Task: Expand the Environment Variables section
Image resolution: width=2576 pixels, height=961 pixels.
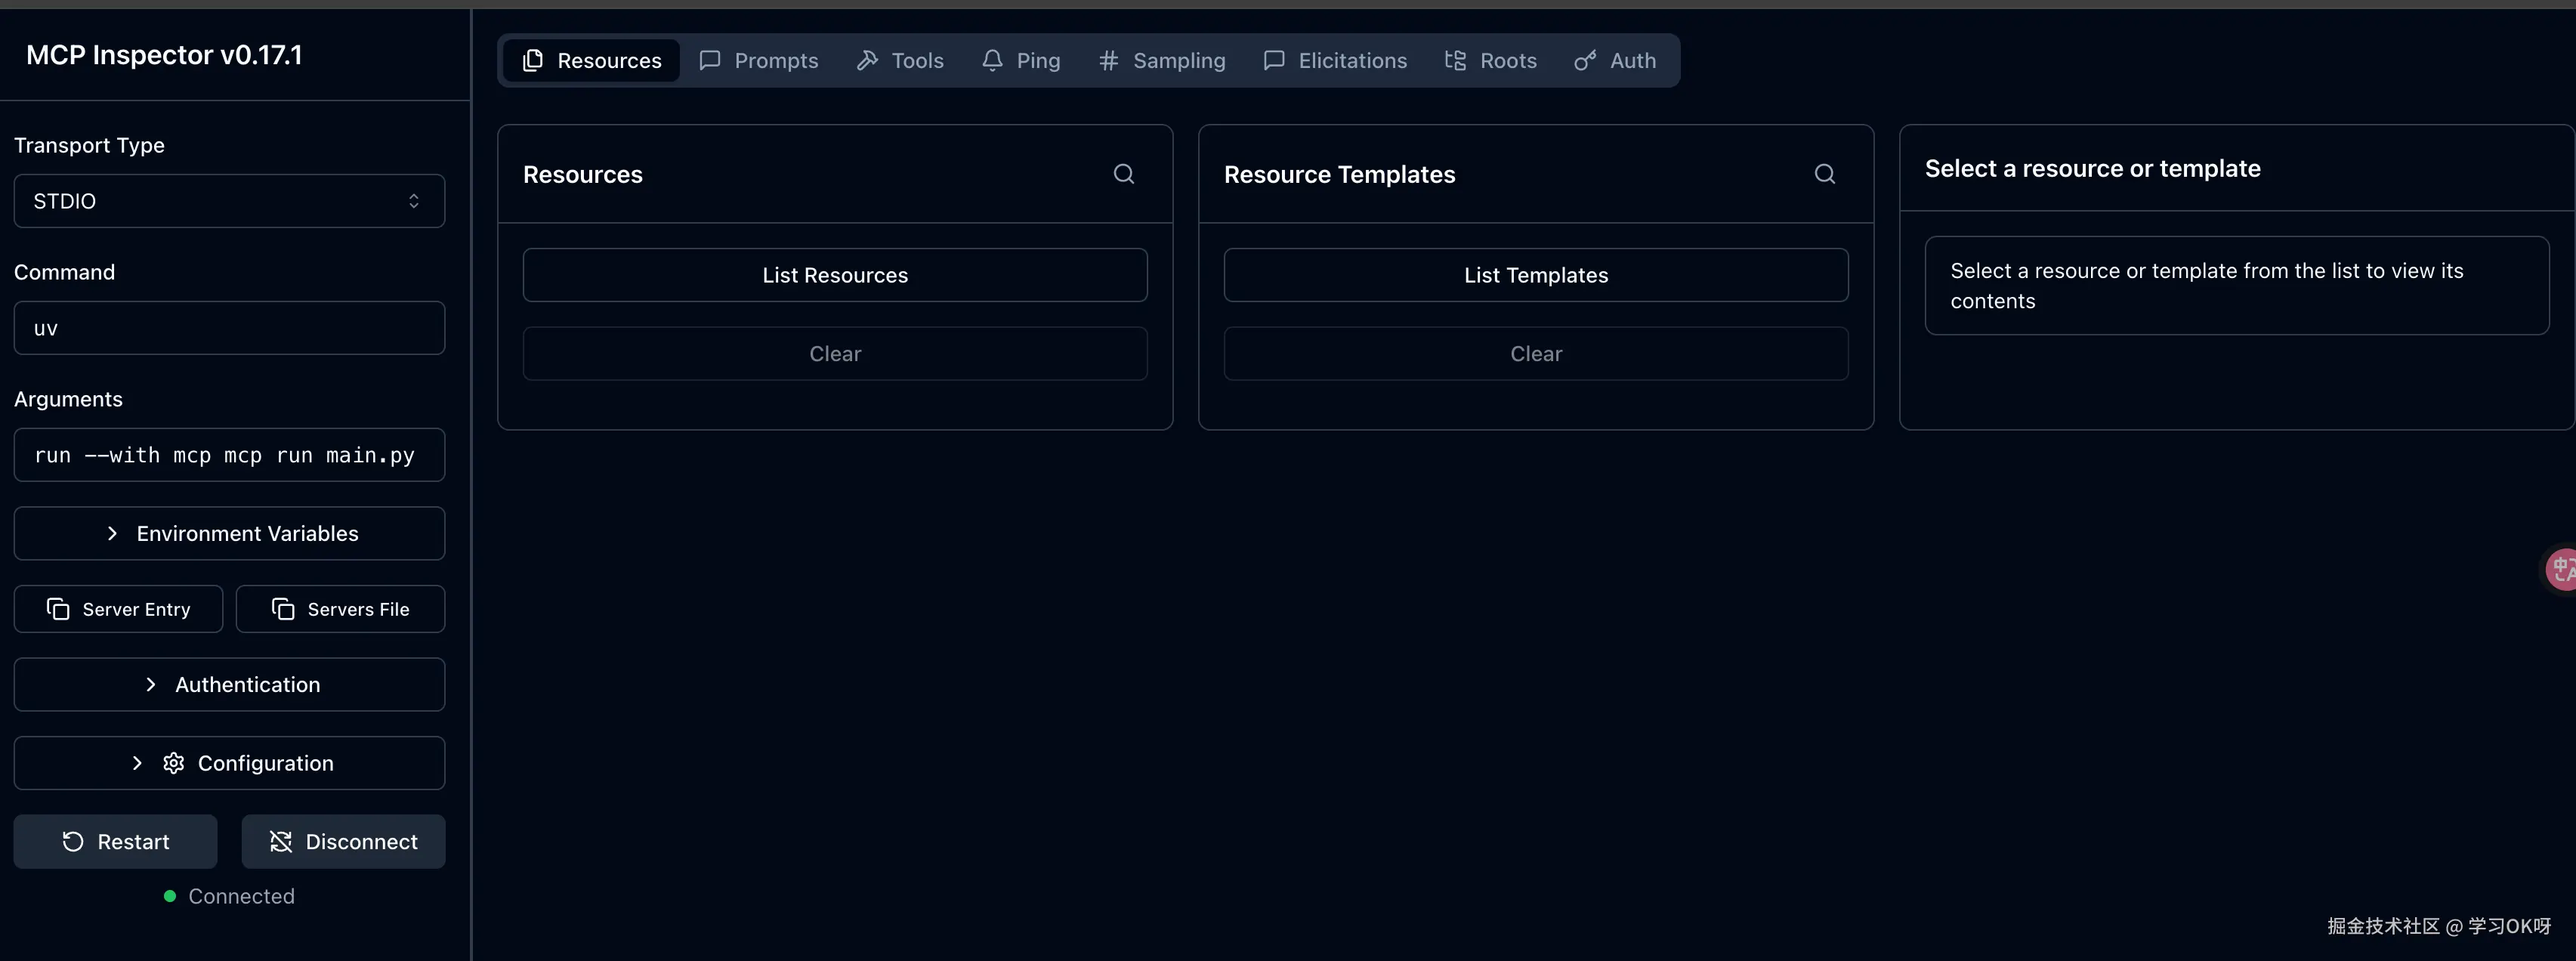Action: click(x=229, y=533)
